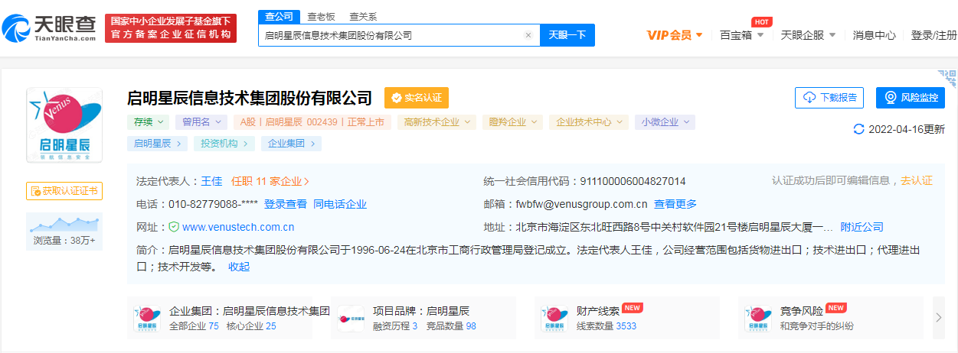Viewport: 958px width, 353px height.
Task: Open the VIP会员 dropdown menu
Action: click(x=675, y=35)
